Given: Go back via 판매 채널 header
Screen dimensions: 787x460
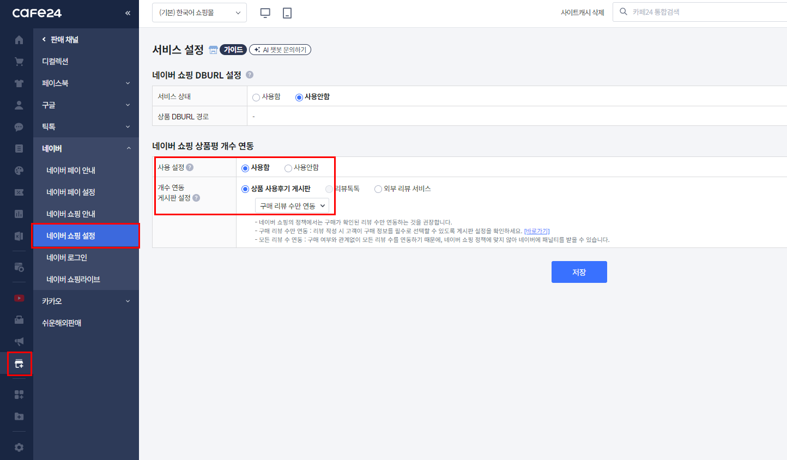Looking at the screenshot, I should (60, 40).
